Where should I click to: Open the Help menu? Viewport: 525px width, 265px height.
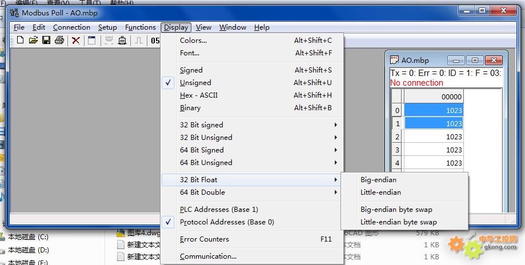click(262, 27)
